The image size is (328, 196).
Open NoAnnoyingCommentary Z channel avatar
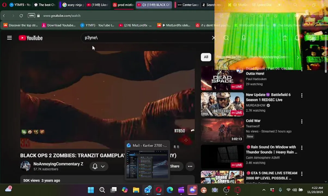(26, 166)
